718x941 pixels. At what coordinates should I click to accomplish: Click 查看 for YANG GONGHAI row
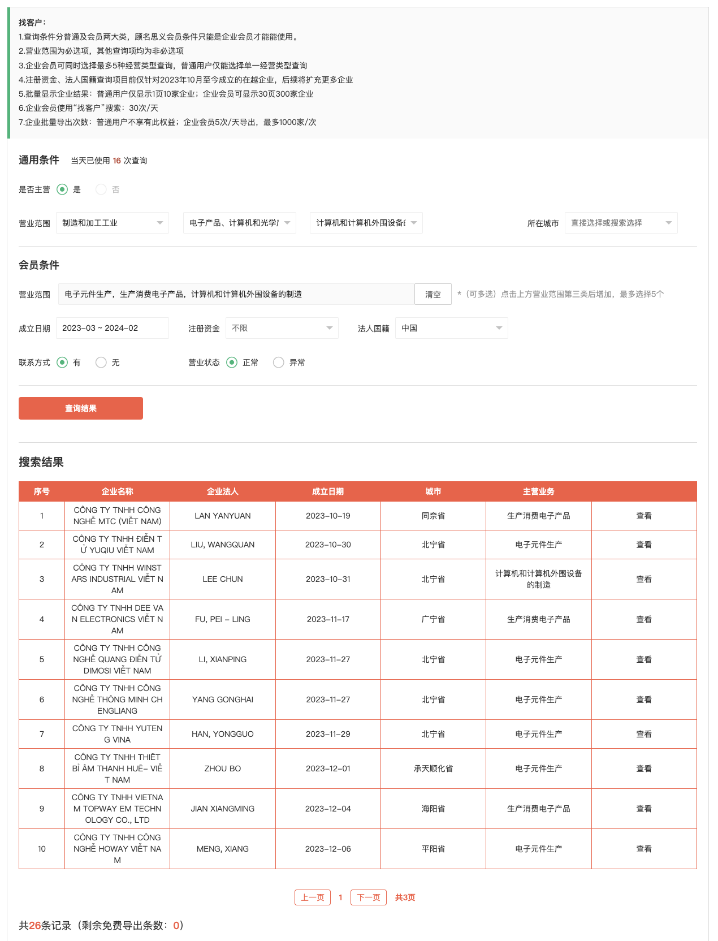click(644, 700)
